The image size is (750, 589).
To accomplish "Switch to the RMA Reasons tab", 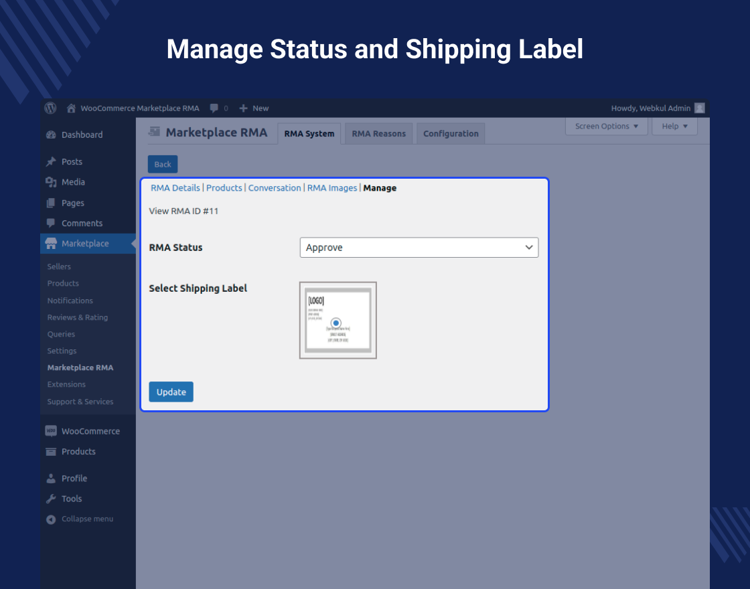I will (x=378, y=133).
